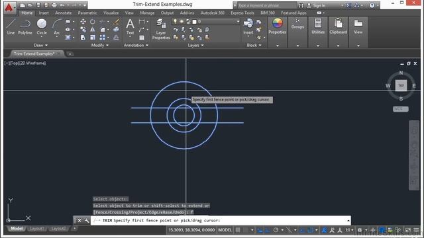The image size is (424, 238).
Task: Select the Arc tool
Action: pos(57,26)
